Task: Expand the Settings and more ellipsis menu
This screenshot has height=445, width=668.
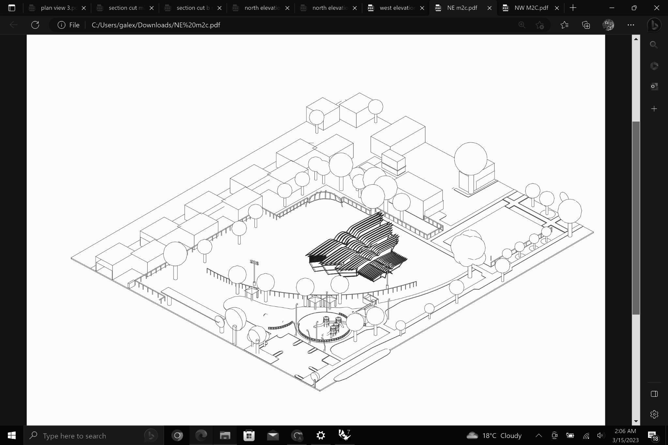Action: pyautogui.click(x=631, y=25)
